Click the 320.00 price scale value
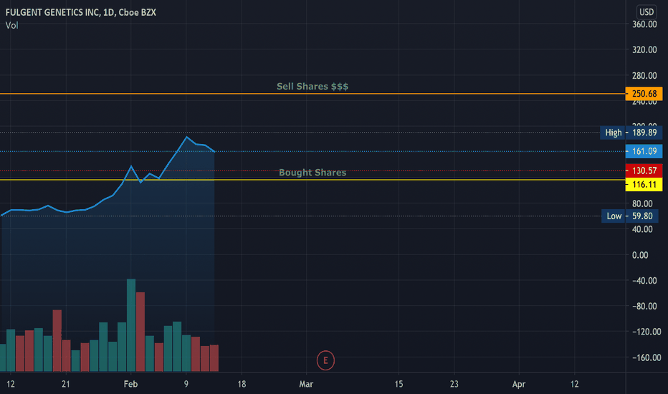The height and width of the screenshot is (394, 668). pyautogui.click(x=644, y=50)
